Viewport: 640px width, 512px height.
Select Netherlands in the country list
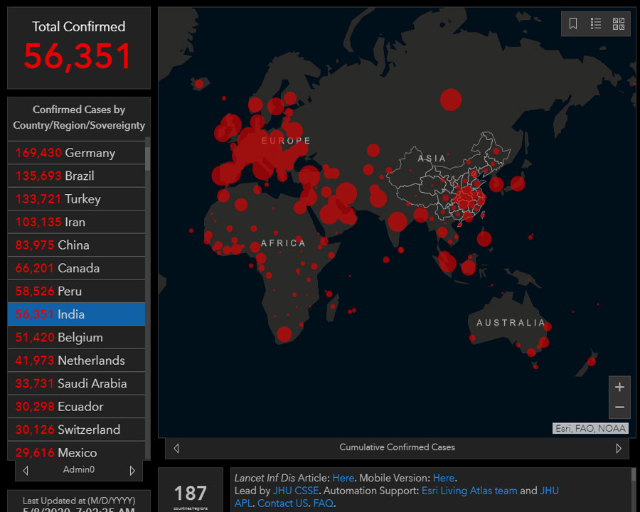[76, 361]
